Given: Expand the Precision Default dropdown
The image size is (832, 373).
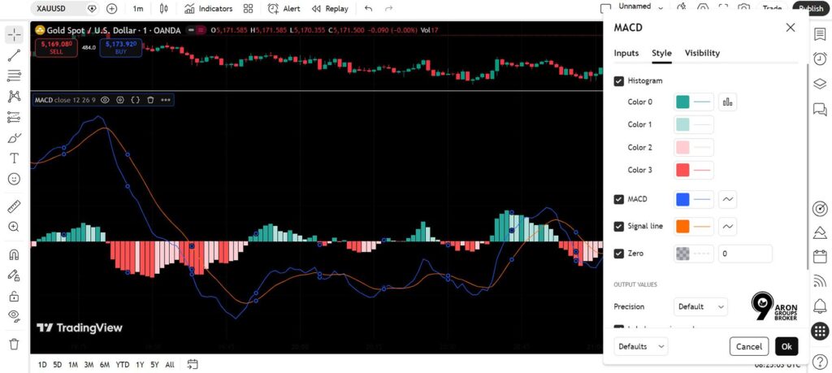Looking at the screenshot, I should coord(700,306).
